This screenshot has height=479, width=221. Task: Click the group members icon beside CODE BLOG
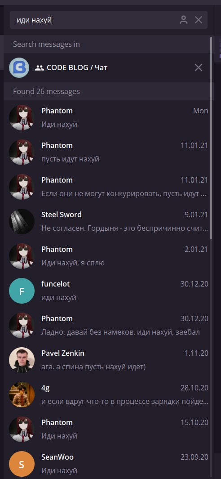tap(40, 68)
